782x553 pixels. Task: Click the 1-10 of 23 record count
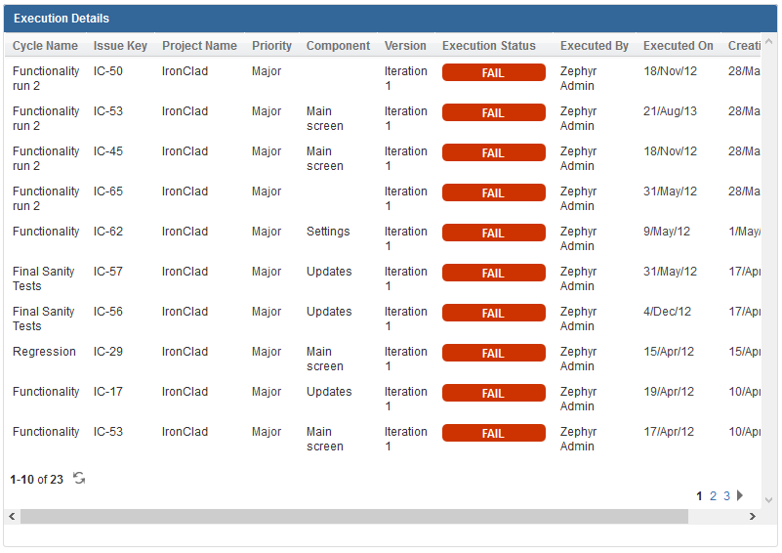click(x=36, y=480)
